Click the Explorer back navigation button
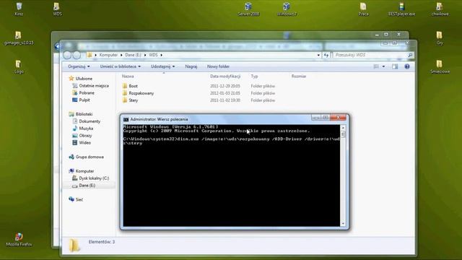Viewport: 462px width, 260px height. coord(67,55)
